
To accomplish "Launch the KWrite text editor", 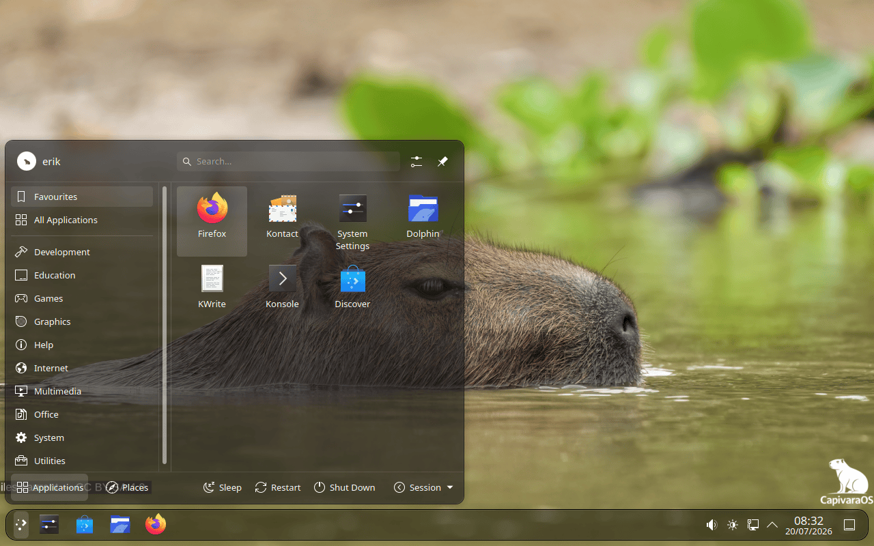I will tap(212, 291).
